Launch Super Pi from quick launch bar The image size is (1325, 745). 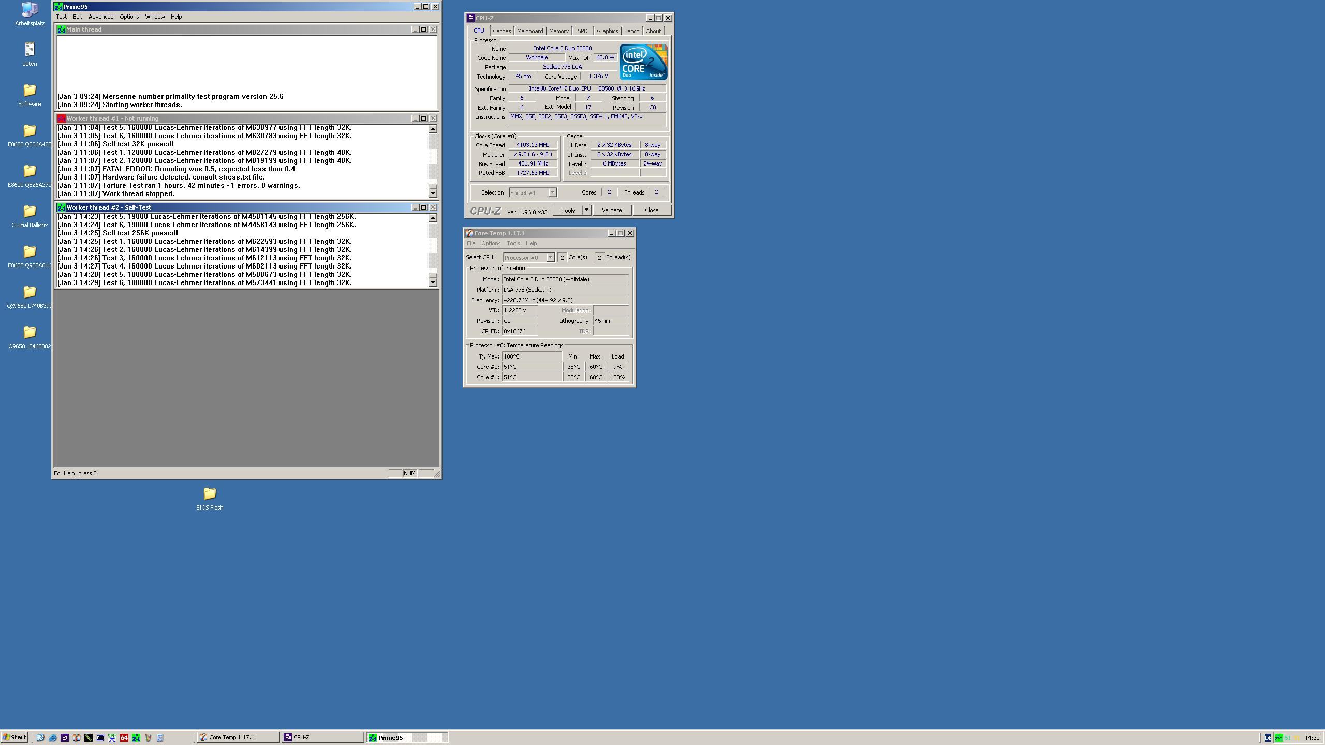coord(112,738)
